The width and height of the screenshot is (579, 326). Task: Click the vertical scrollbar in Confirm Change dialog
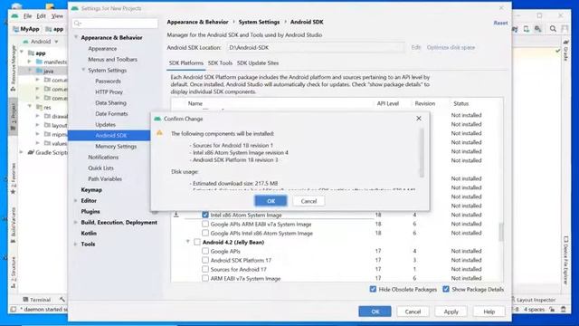click(422, 153)
